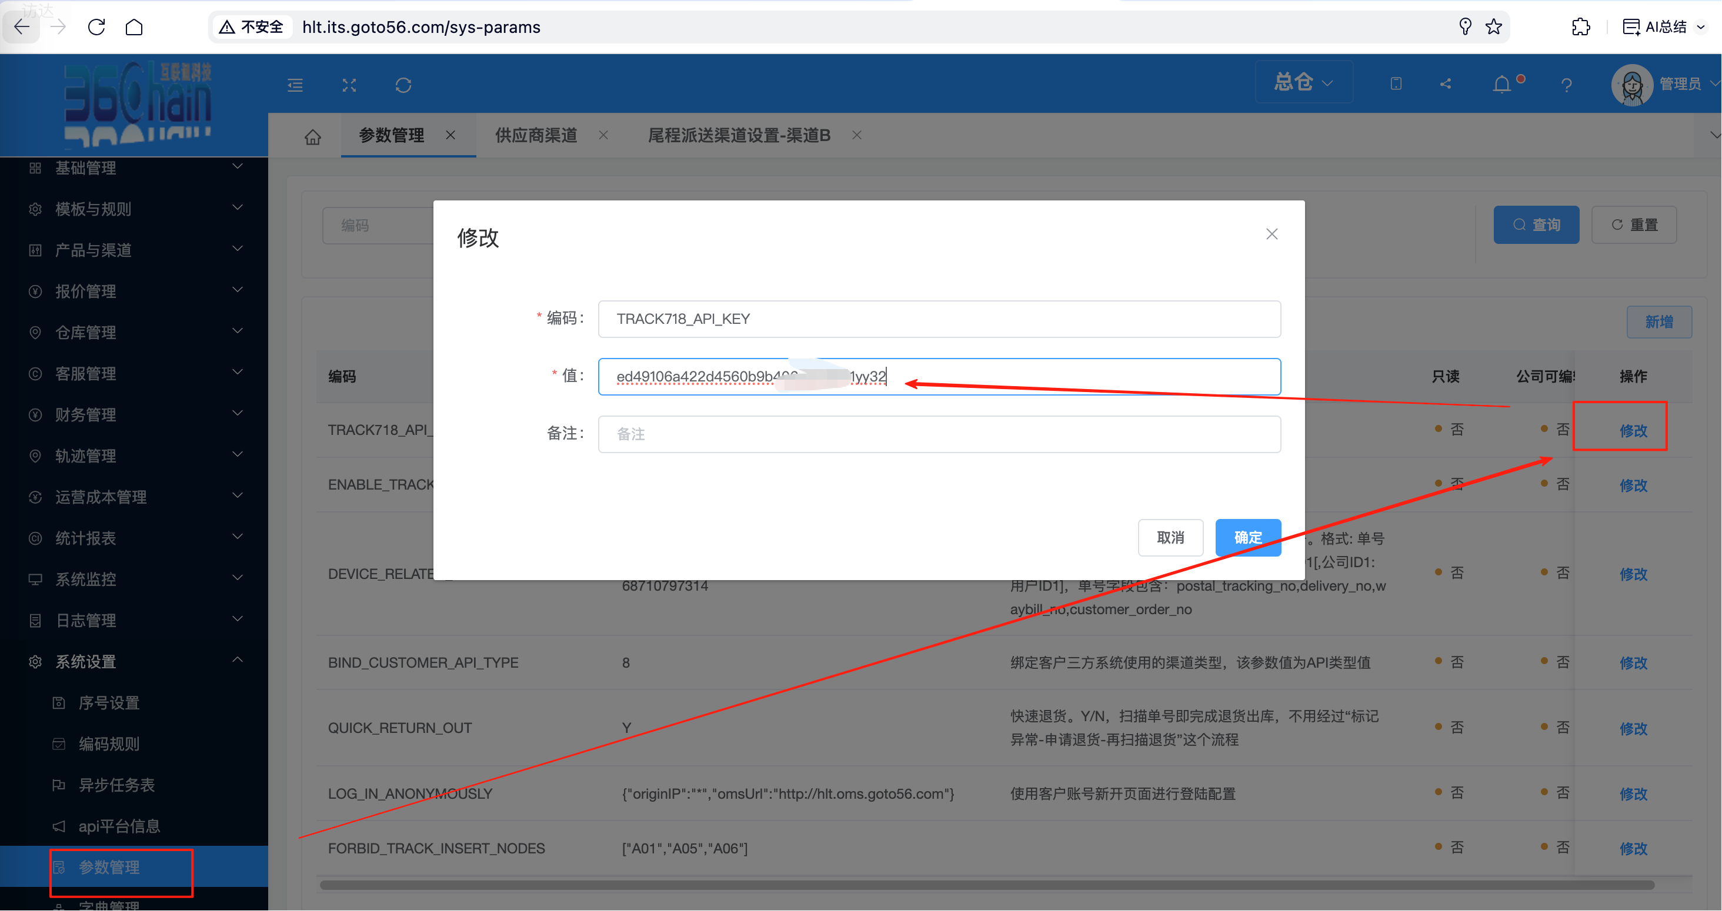Click 修改 for the TRACK718_API_KEY row
Viewport: 1722px width, 911px height.
[1633, 431]
